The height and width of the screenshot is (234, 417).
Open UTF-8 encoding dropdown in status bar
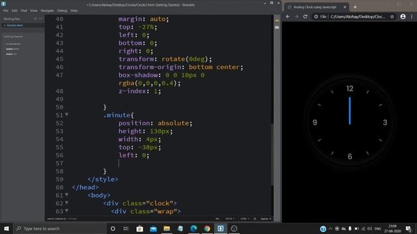tap(229, 219)
